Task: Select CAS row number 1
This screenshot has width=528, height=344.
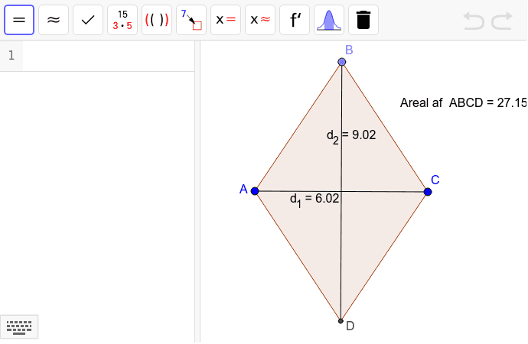Action: [11, 56]
